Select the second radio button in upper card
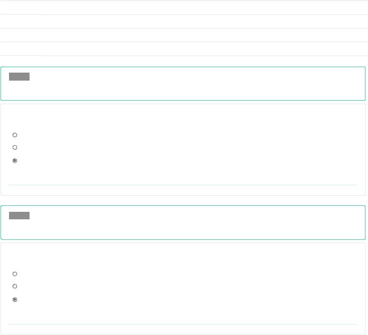The image size is (368, 335). 15,147
